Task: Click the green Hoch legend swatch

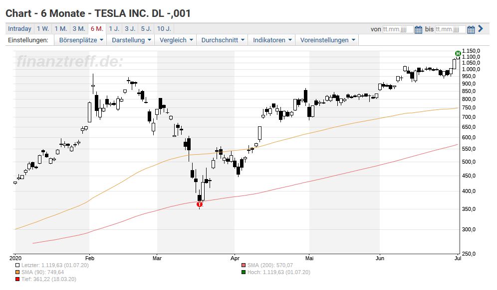Action: (x=244, y=272)
